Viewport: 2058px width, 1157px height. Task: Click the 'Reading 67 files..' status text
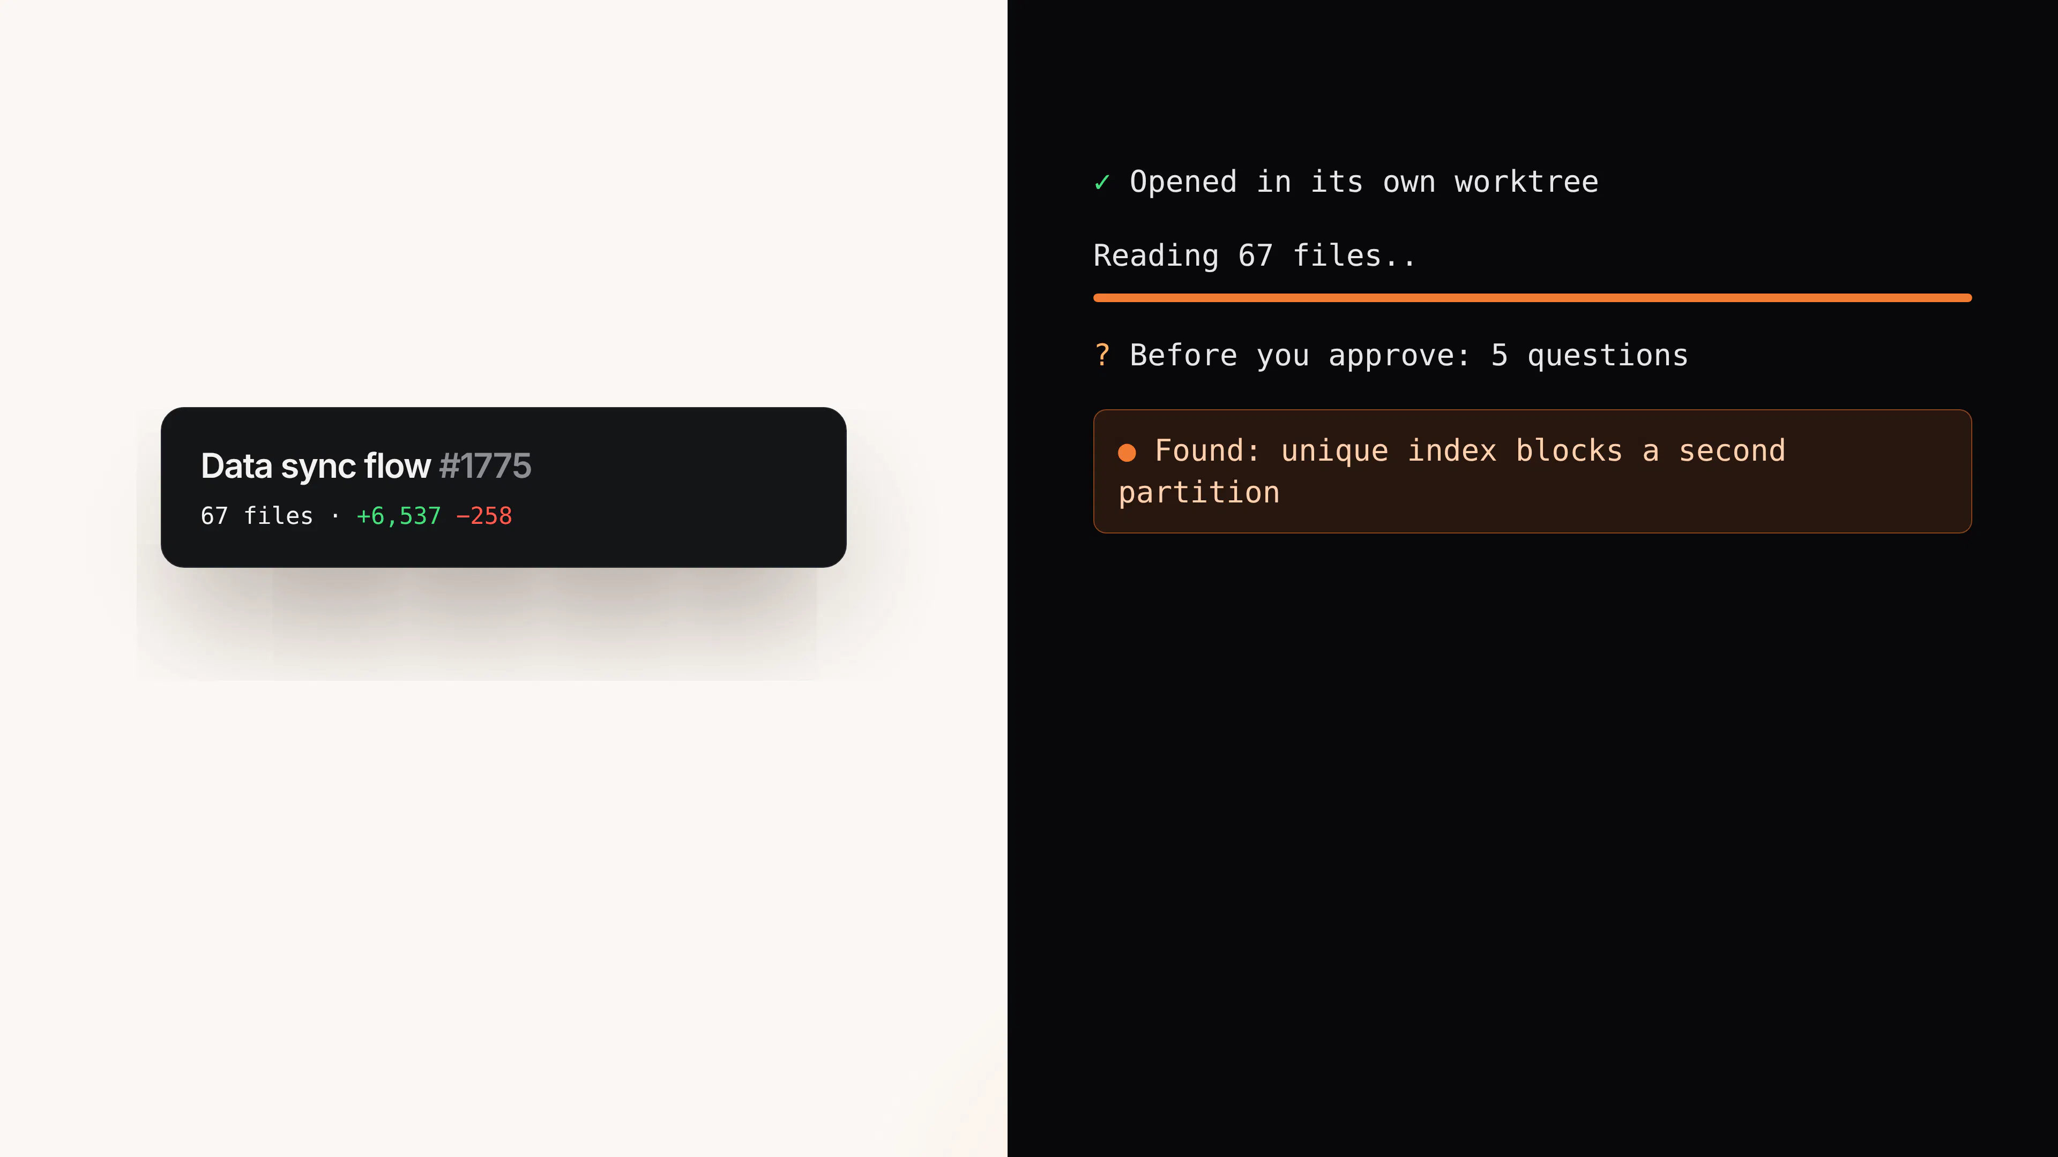click(x=1254, y=256)
